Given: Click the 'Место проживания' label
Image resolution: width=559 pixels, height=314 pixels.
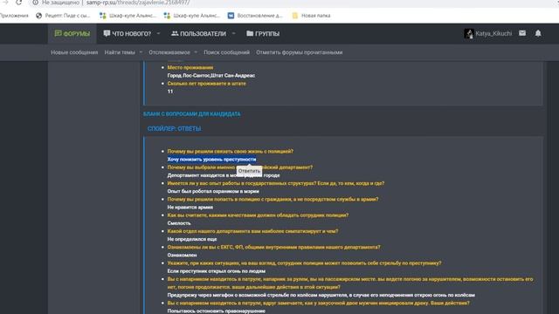Looking at the screenshot, I should [190, 68].
